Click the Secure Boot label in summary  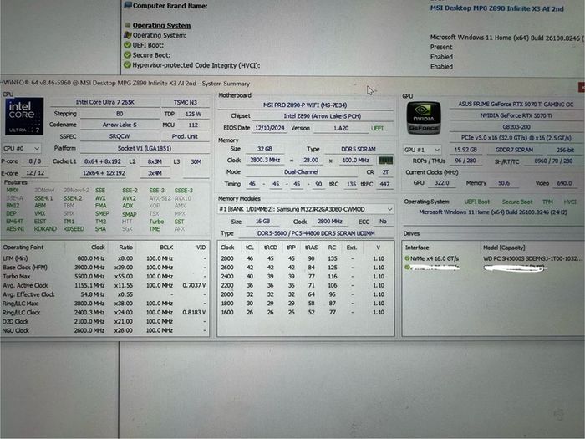517,202
